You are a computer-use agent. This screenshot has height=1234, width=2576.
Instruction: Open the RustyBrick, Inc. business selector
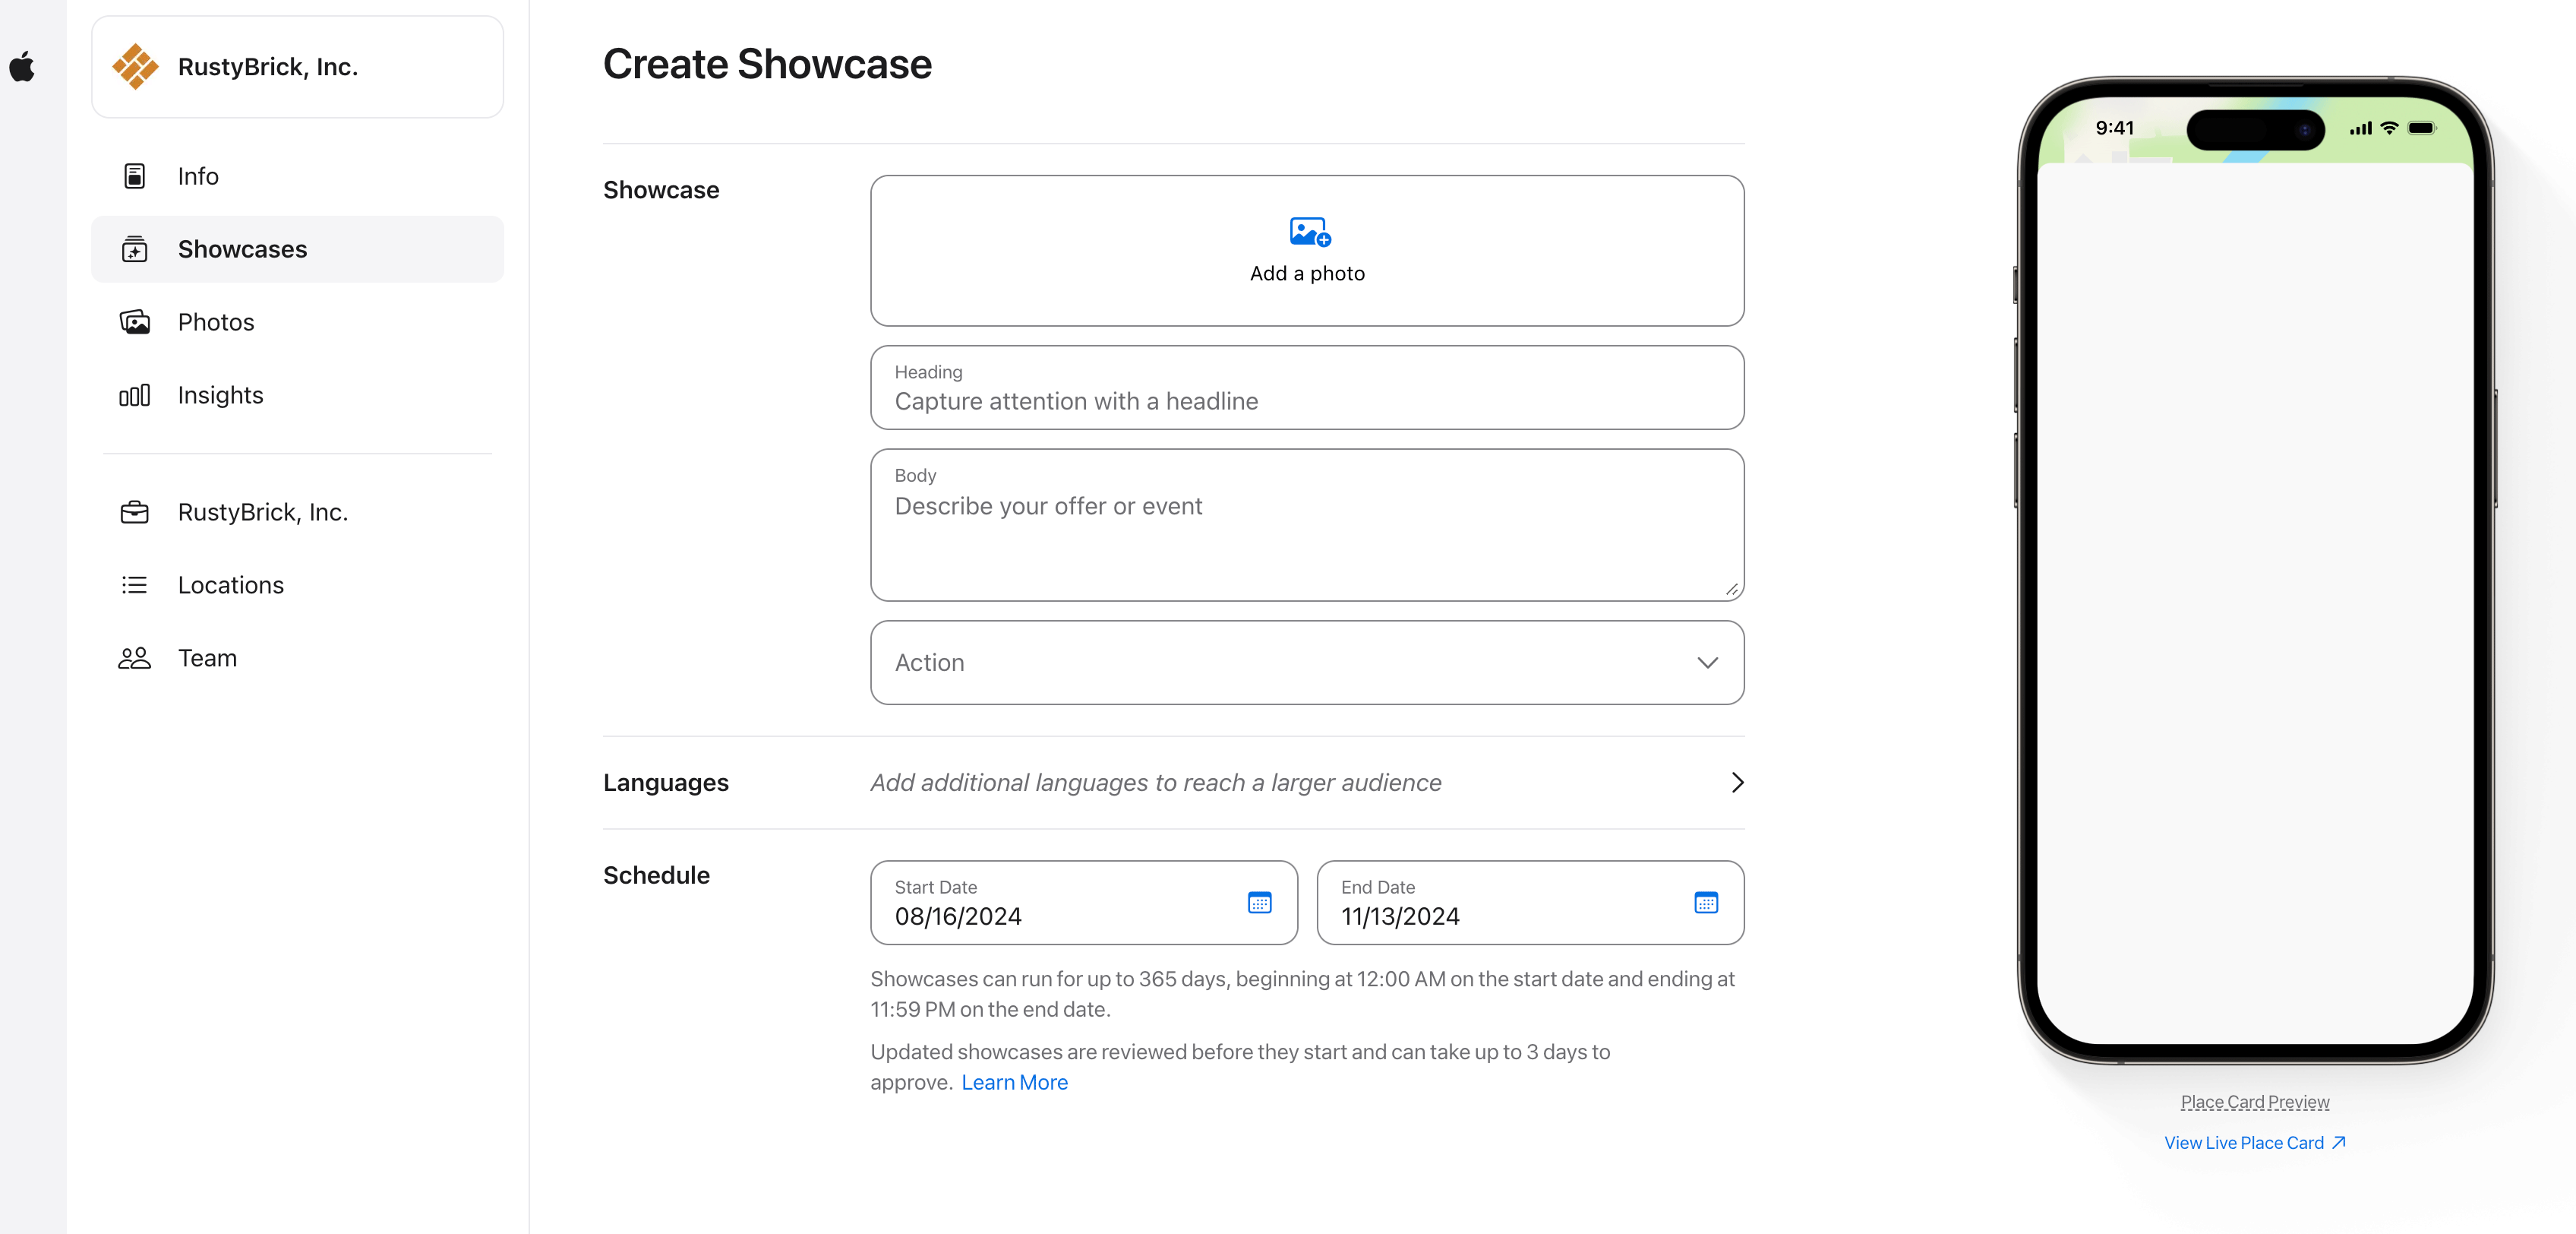[297, 67]
